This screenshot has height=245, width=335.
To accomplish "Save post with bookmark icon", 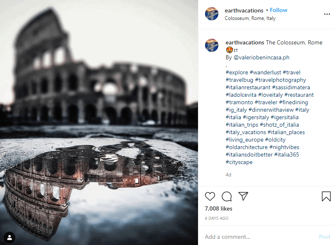I will pos(326,196).
